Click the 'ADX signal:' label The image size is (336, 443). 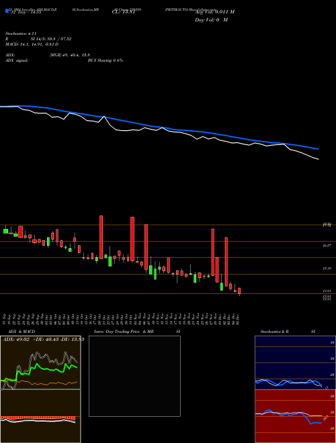click(17, 60)
